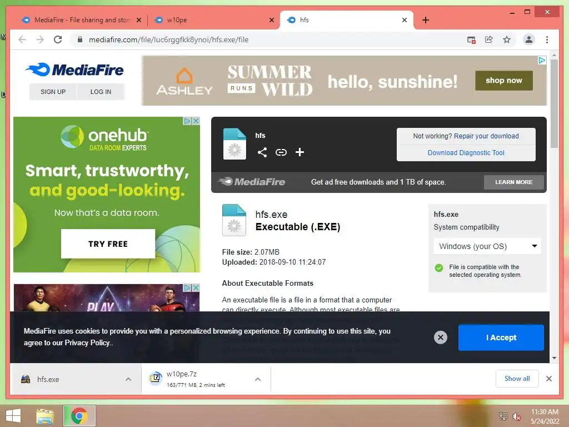
Task: Open the Windows Start button
Action: point(13,416)
